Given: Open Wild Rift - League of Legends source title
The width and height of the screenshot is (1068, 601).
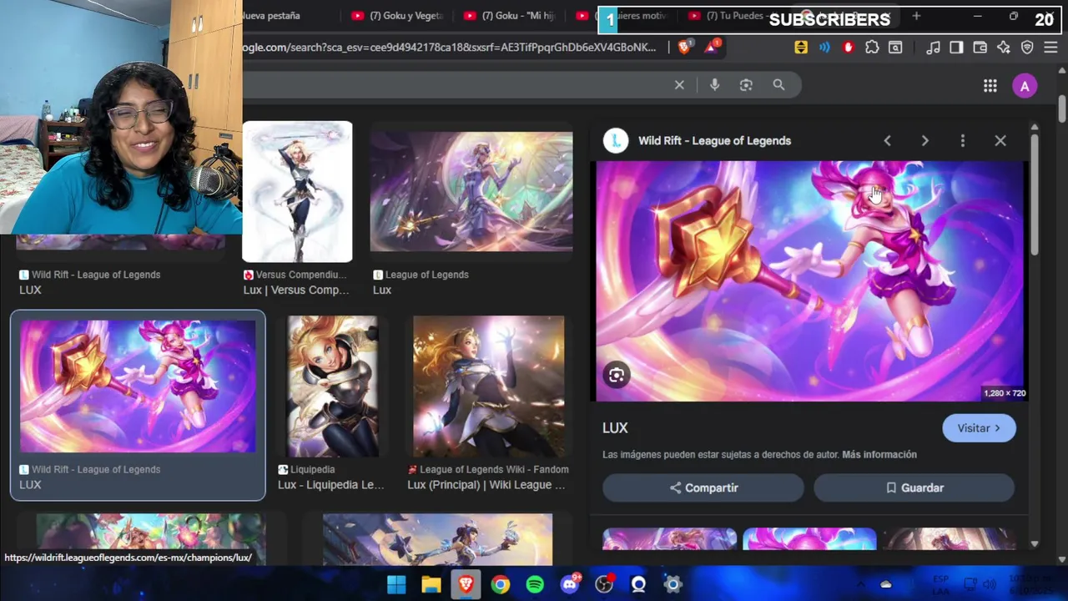Looking at the screenshot, I should pyautogui.click(x=714, y=141).
